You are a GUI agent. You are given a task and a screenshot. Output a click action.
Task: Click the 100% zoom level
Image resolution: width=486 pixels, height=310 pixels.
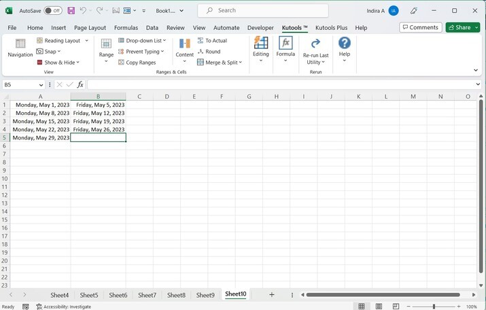click(472, 307)
